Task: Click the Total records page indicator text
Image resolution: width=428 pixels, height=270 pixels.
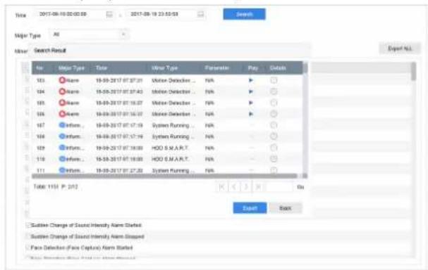Action: pyautogui.click(x=56, y=187)
